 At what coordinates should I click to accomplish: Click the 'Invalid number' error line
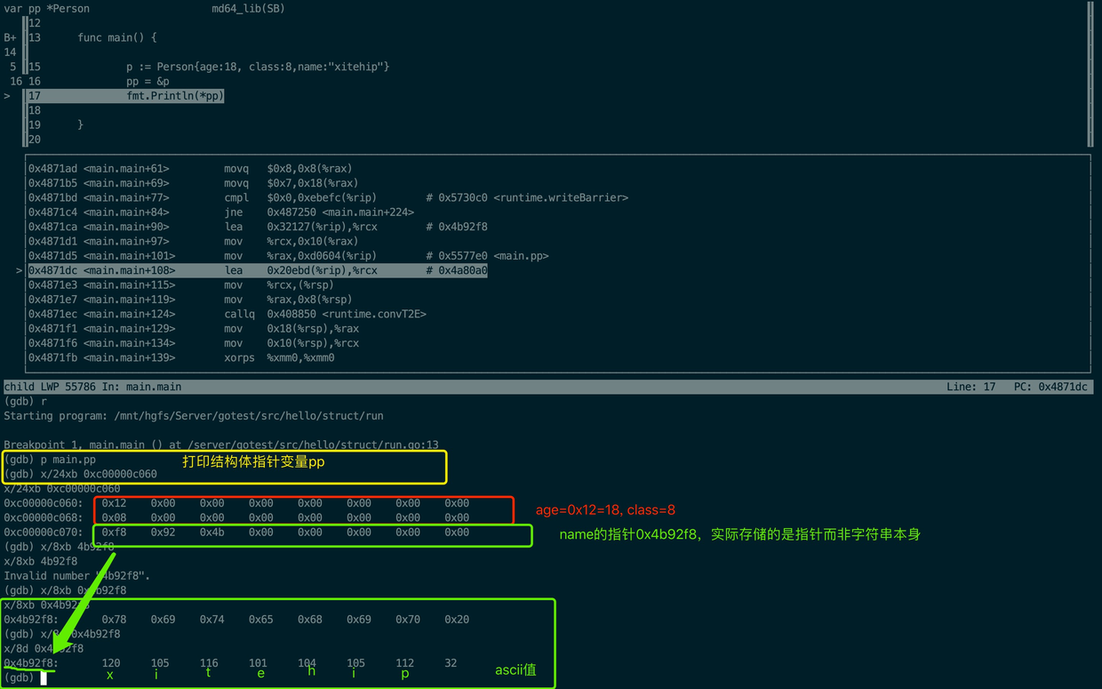77,576
